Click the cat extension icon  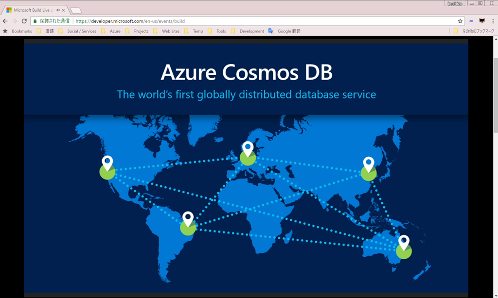482,21
